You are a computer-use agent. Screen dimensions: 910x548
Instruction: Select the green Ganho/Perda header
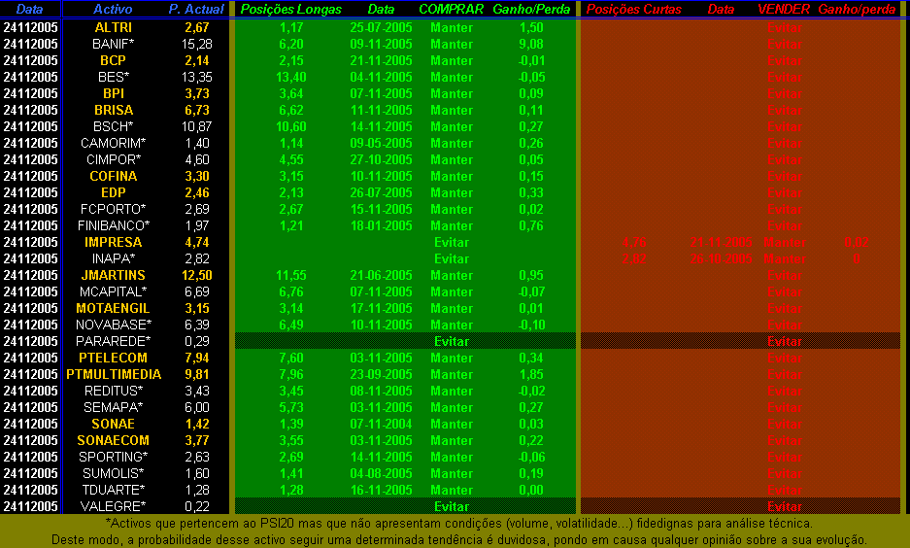pyautogui.click(x=531, y=9)
